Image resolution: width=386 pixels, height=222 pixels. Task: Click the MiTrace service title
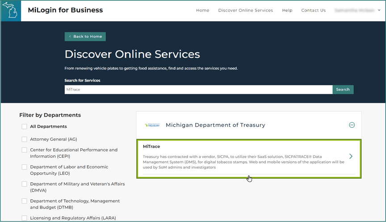pos(151,147)
